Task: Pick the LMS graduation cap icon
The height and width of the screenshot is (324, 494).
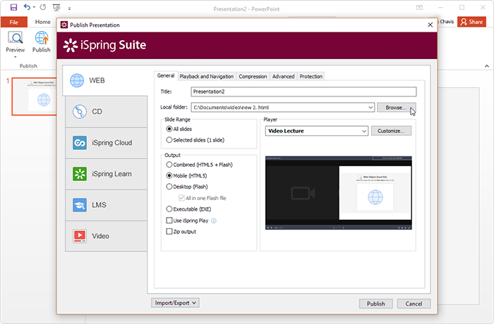Action: tap(79, 205)
